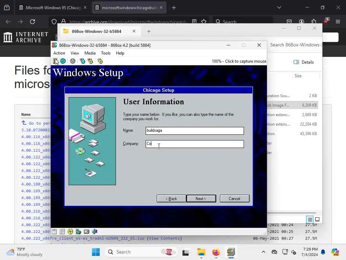Open Windows Start menu
346x260 pixels.
pos(96,252)
